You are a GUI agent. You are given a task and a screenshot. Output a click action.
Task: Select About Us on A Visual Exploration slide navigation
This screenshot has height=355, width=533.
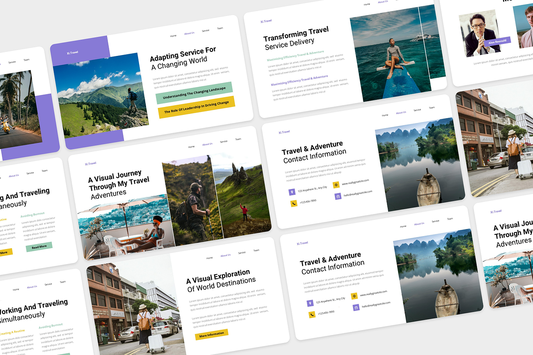226,255
